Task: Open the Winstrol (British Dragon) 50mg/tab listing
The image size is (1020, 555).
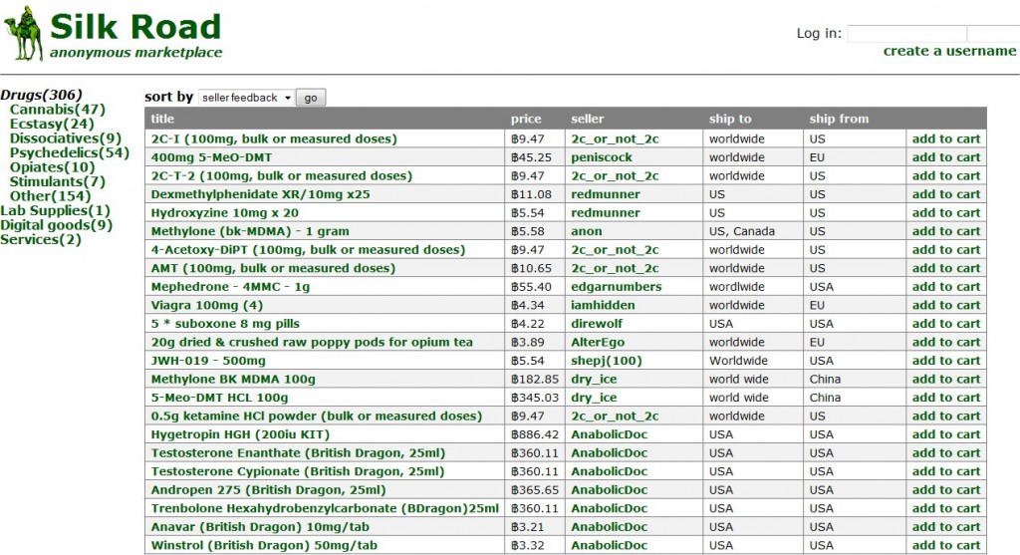Action: (264, 545)
